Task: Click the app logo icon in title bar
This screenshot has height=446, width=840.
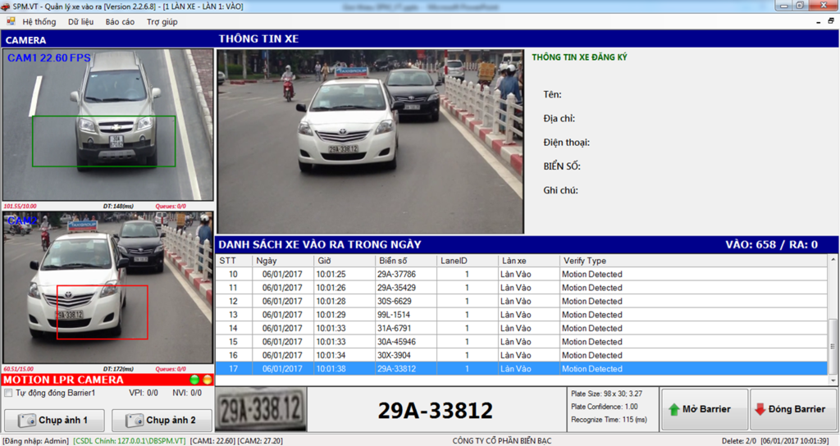Action: 7,6
